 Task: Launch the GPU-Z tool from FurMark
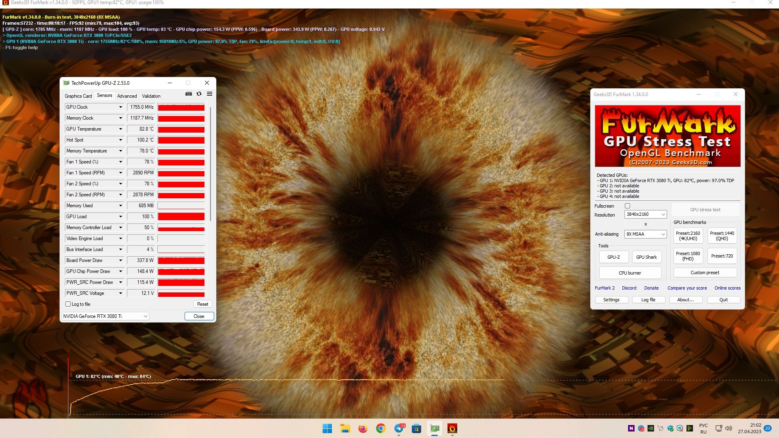point(613,257)
